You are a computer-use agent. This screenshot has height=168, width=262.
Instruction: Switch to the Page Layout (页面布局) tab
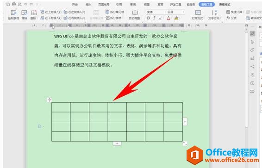[x=104, y=5]
